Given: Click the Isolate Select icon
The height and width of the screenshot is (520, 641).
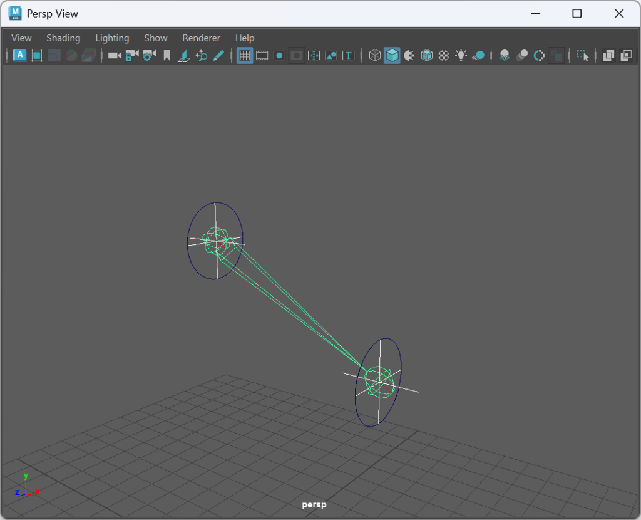Looking at the screenshot, I should [583, 56].
